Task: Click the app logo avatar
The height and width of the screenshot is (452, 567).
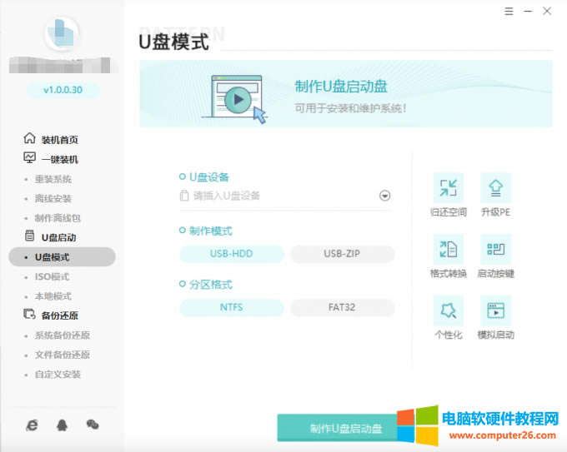Action: [62, 33]
